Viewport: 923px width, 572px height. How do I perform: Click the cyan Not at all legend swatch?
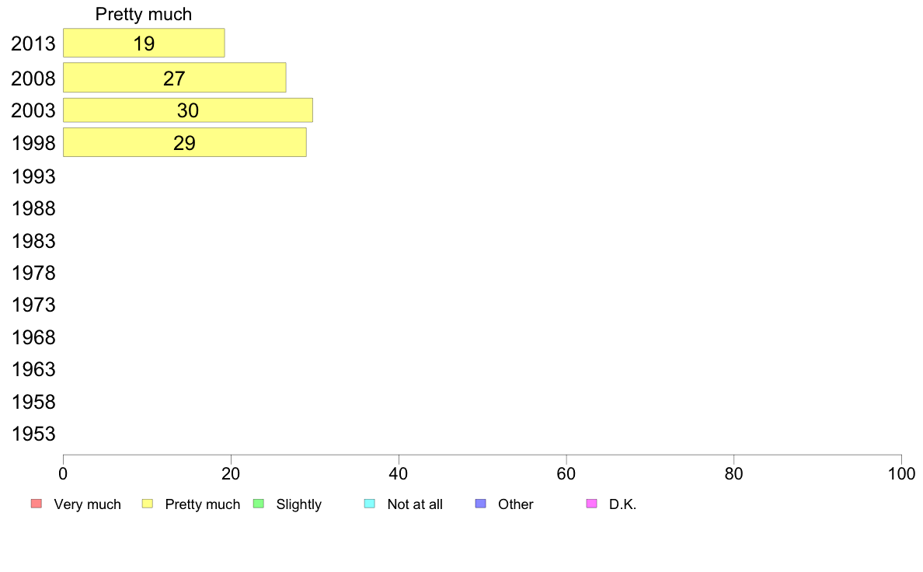(370, 504)
